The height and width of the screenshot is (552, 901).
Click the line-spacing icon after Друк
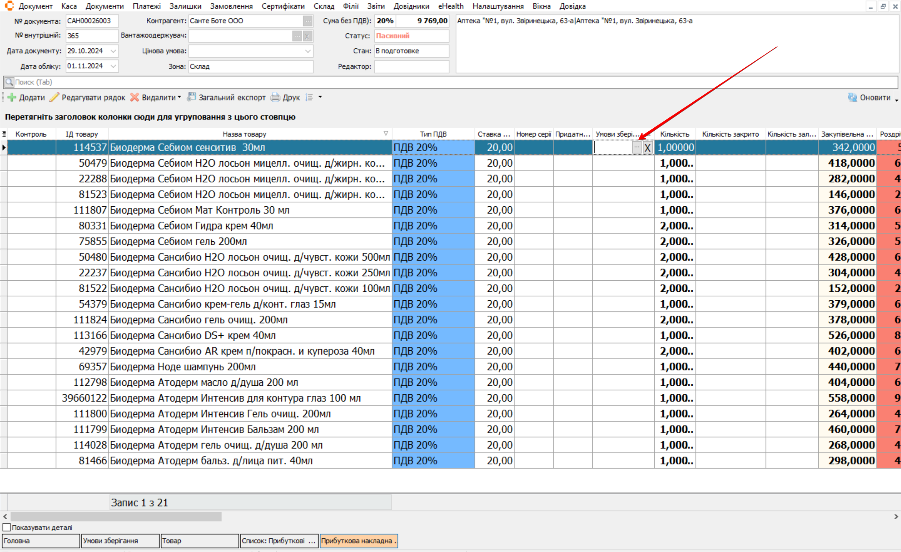(x=309, y=97)
